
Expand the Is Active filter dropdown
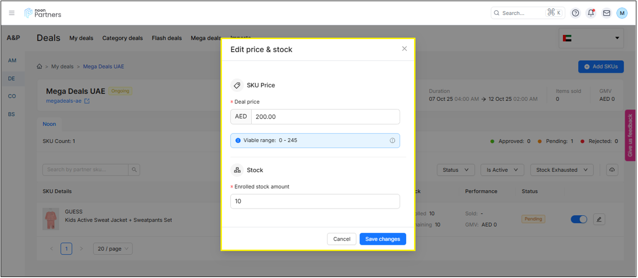tap(502, 170)
